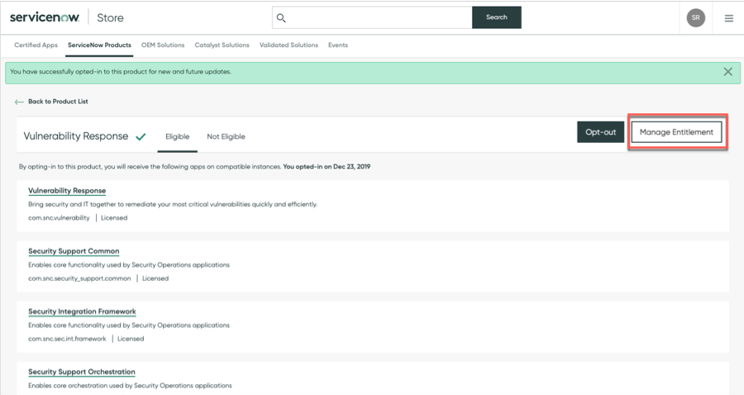Screen dimensions: 744x395
Task: Open the OEM Solutions tab
Action: click(163, 45)
